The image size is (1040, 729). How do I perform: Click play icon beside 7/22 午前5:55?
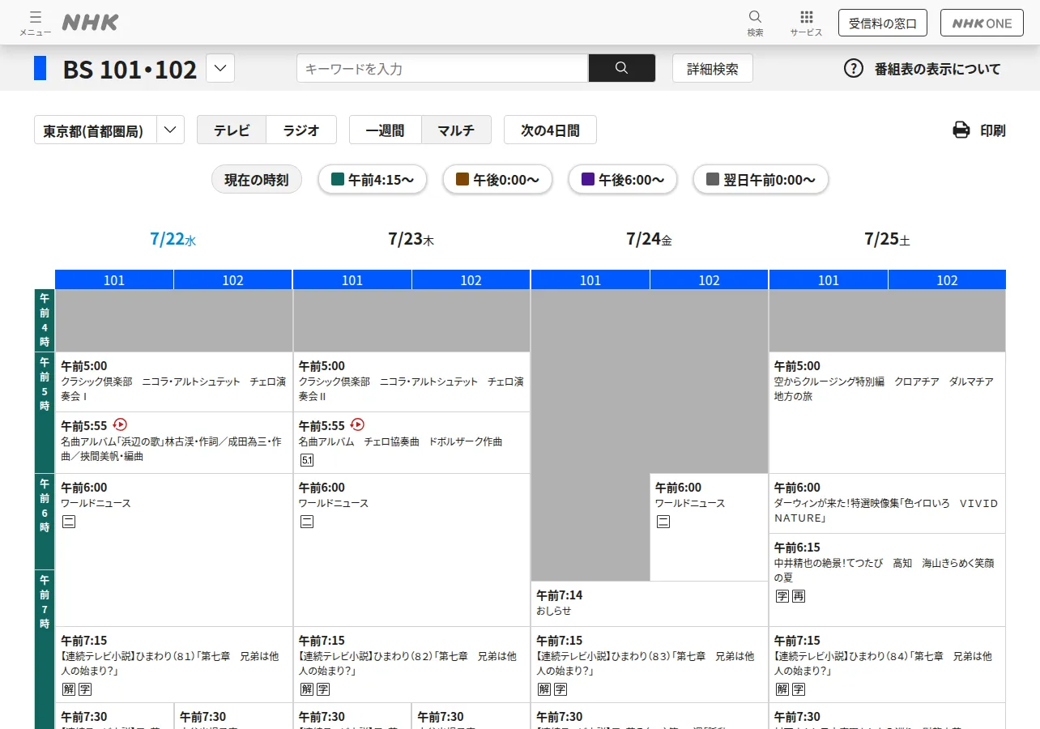point(120,424)
